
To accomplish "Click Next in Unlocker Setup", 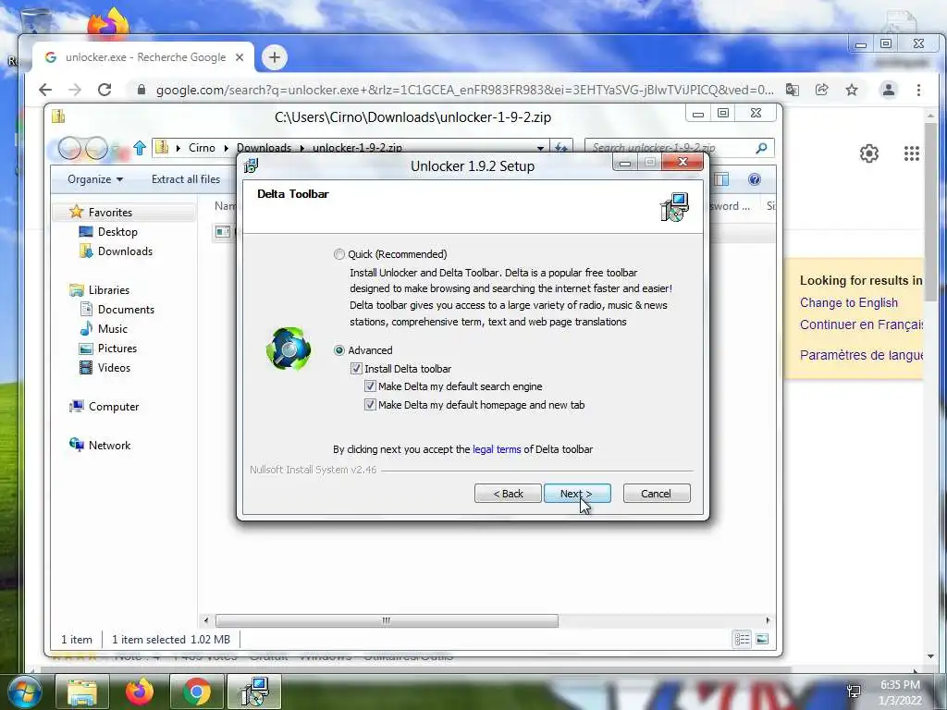I will pyautogui.click(x=577, y=494).
